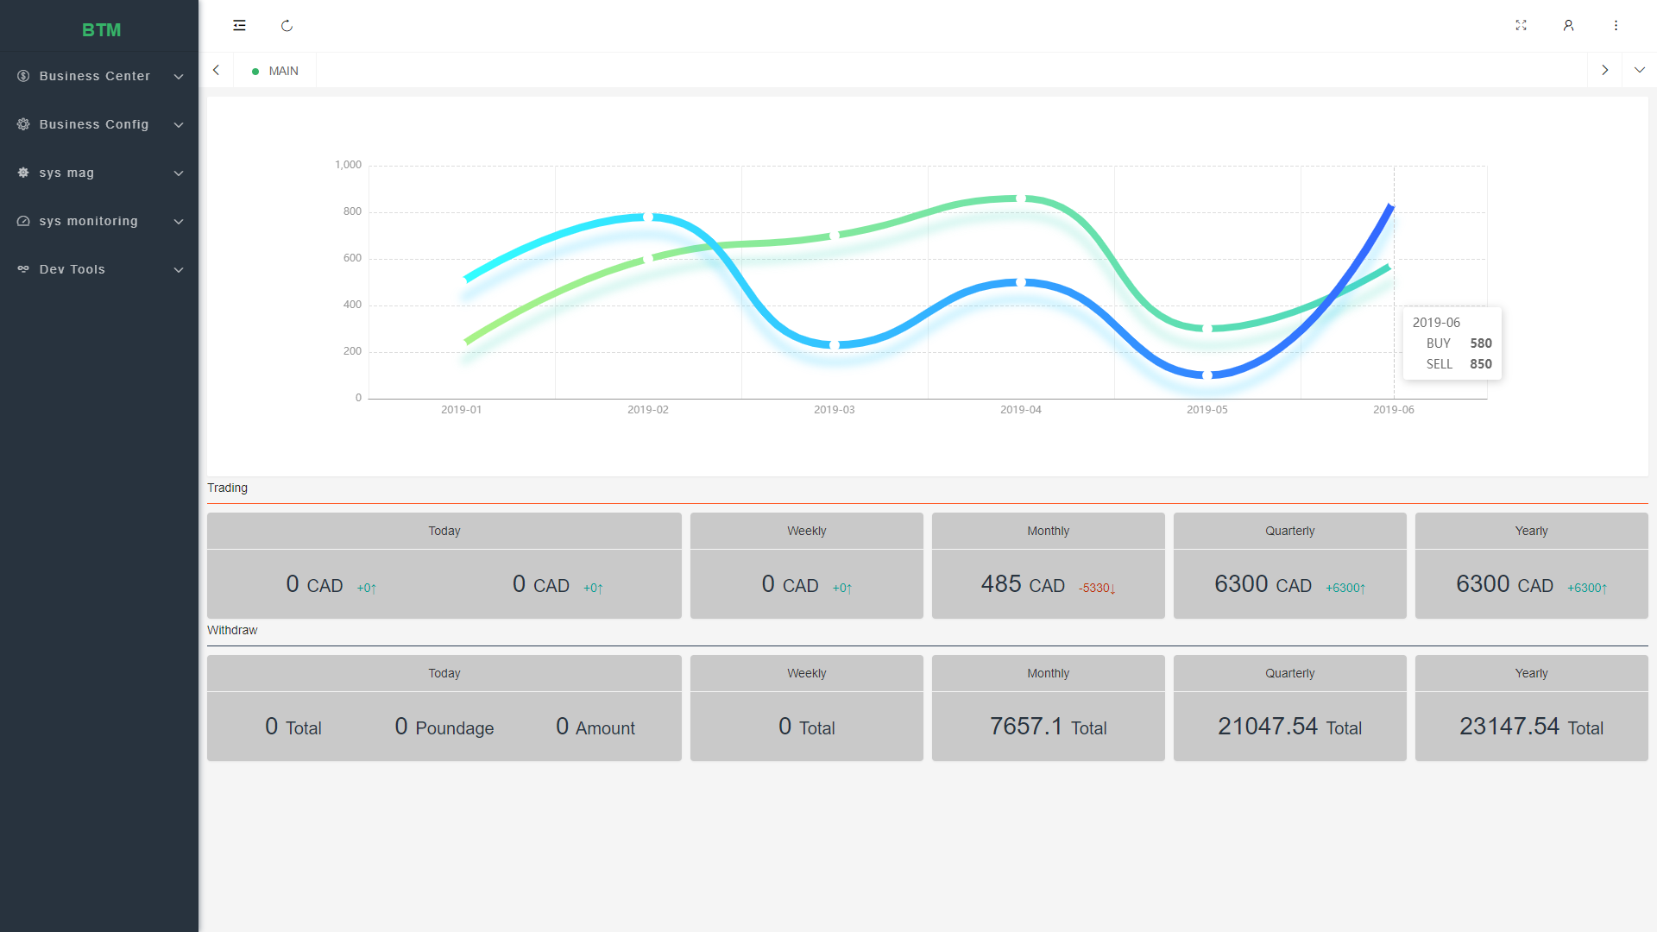Expand the sys mag menu chevron
This screenshot has width=1657, height=932.
pyautogui.click(x=179, y=173)
